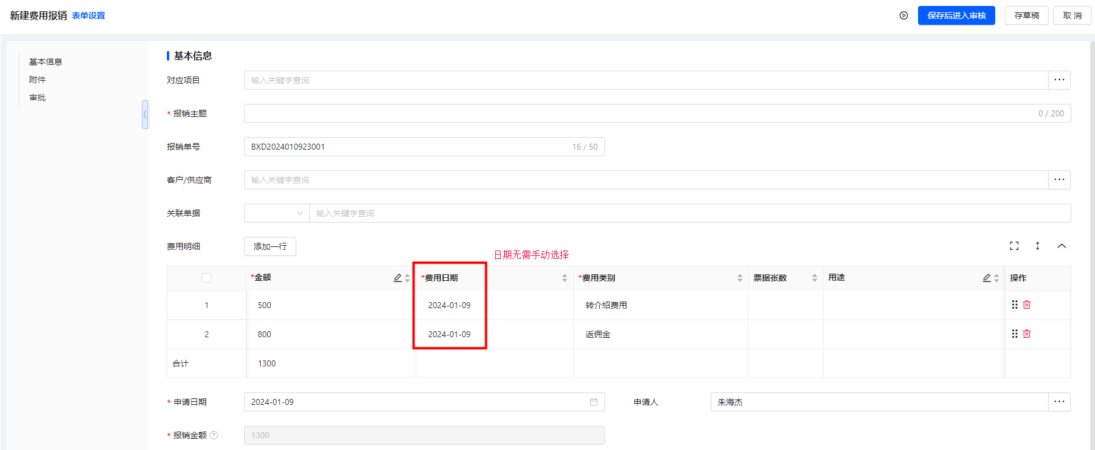Click the 申请日期 date field
This screenshot has width=1095, height=450.
[x=425, y=402]
